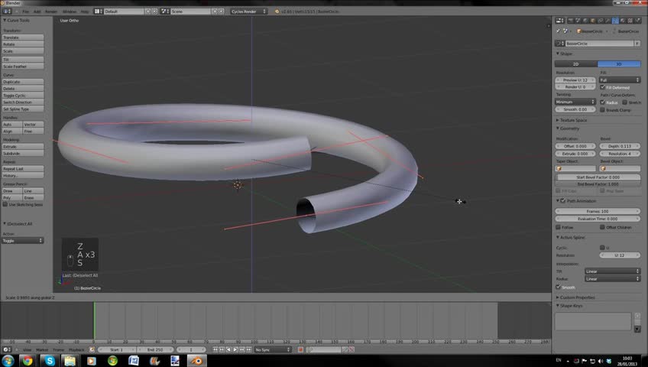This screenshot has width=648, height=367.
Task: Switch the curve shape to 3D
Action: pyautogui.click(x=619, y=64)
